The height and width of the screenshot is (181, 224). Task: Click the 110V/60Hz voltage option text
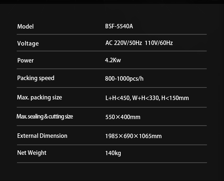pyautogui.click(x=159, y=43)
